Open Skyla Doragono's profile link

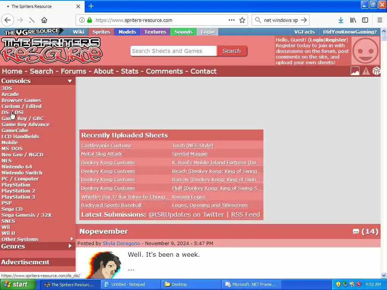[x=121, y=243]
